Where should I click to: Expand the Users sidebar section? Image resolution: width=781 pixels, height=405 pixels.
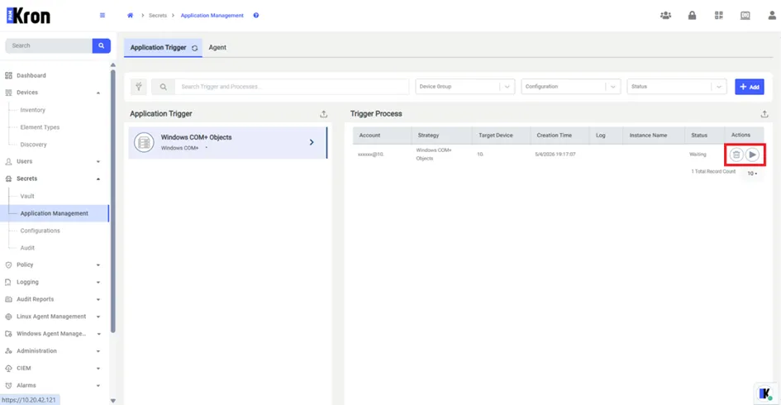[x=98, y=161]
